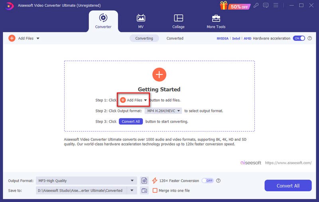The image size is (319, 202).
Task: Click the faster conversion help question mark
Action: click(x=218, y=180)
